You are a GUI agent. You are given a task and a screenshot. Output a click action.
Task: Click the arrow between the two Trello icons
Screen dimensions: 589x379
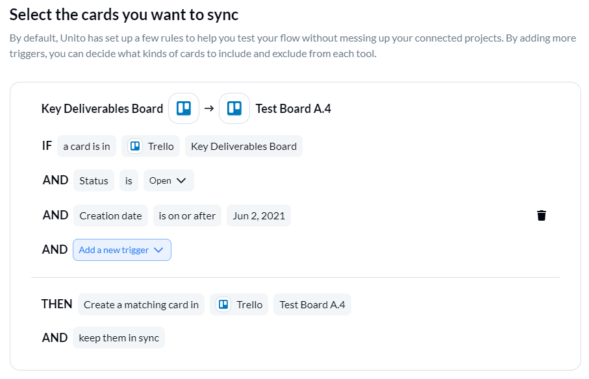(x=209, y=108)
